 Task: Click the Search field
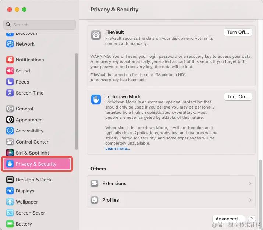click(40, 25)
